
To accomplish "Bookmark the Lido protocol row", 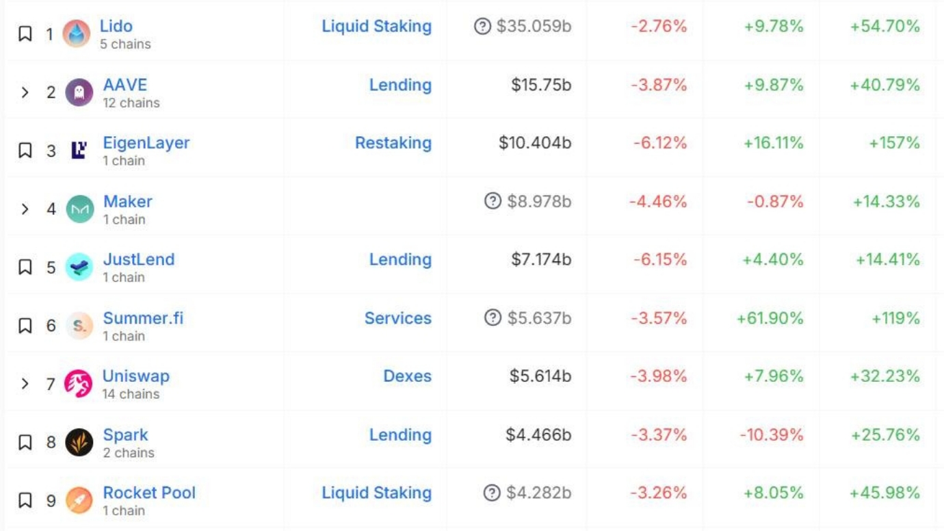I will (25, 34).
